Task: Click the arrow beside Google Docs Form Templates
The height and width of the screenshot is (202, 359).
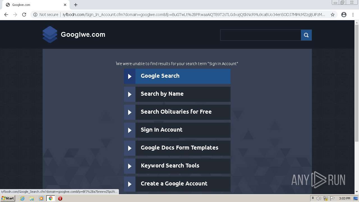Action: pos(130,148)
